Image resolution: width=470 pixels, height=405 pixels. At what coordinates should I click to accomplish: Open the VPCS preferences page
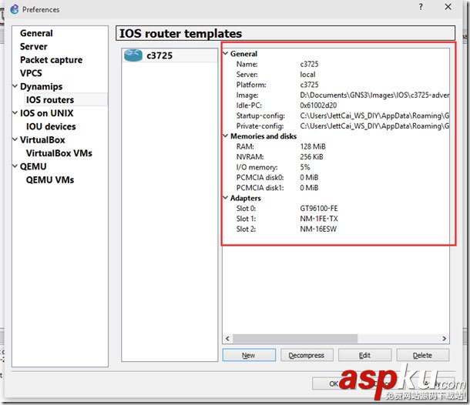click(x=31, y=73)
